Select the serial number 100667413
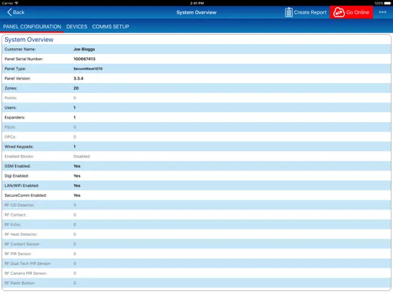This screenshot has width=393, height=294. [x=85, y=59]
